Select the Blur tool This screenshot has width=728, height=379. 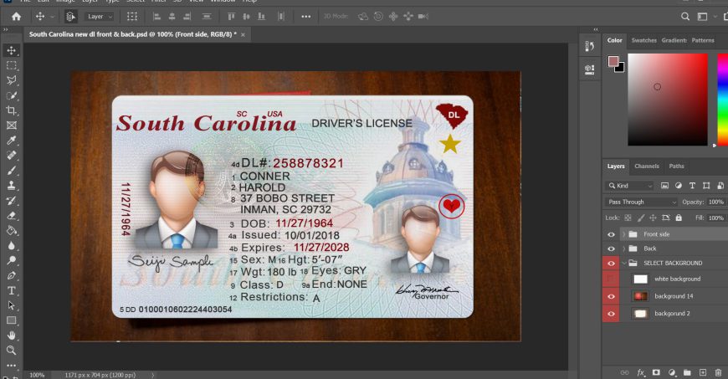point(11,246)
